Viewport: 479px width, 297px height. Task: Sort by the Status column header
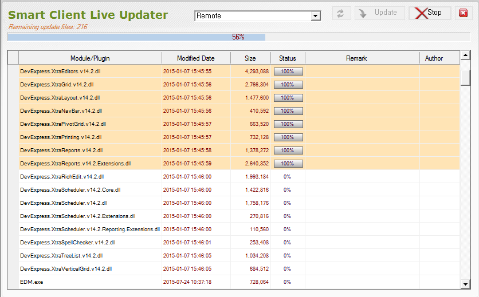(x=288, y=58)
